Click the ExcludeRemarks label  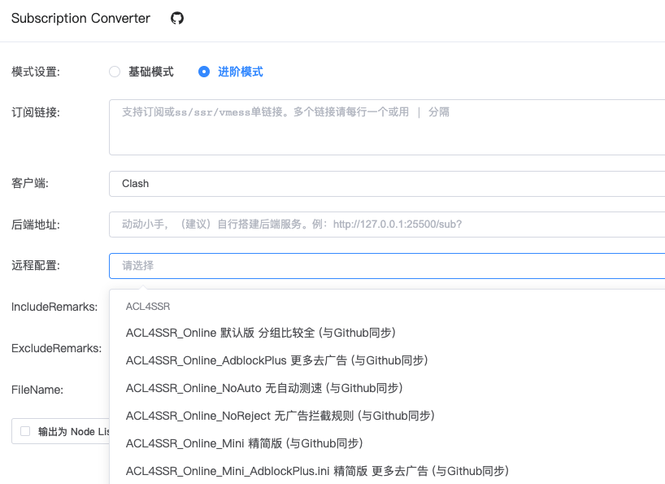56,348
